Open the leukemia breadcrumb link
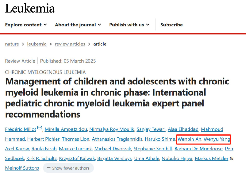This screenshot has width=246, height=176. (37, 44)
